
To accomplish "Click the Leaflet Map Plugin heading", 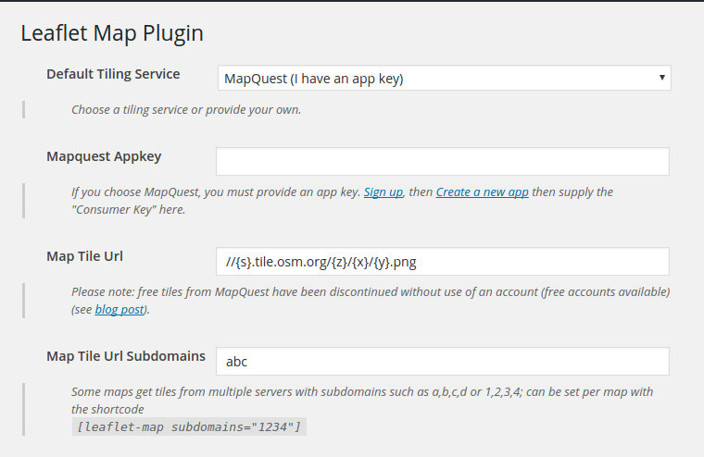I will tap(112, 33).
